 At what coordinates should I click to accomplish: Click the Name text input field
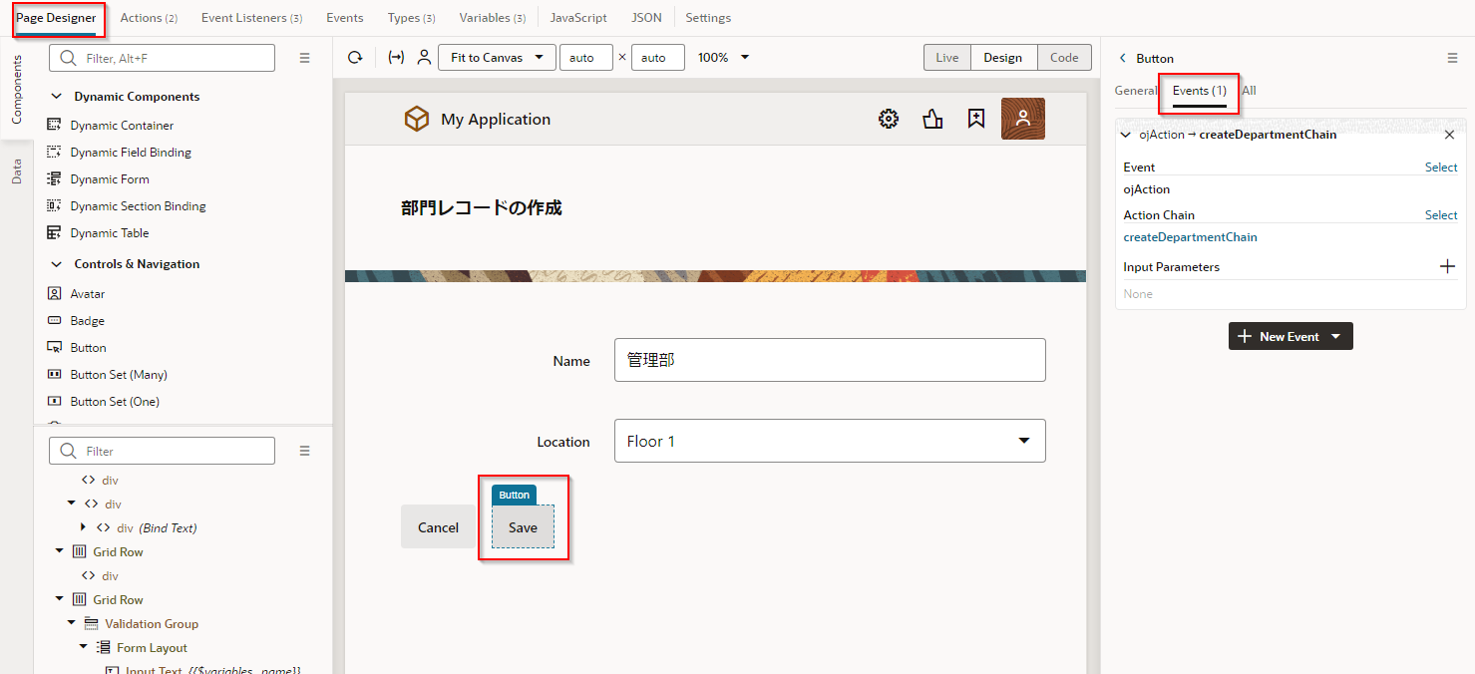pos(829,360)
